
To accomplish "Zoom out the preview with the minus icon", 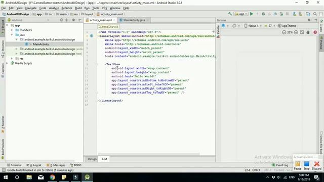I will point(284,32).
